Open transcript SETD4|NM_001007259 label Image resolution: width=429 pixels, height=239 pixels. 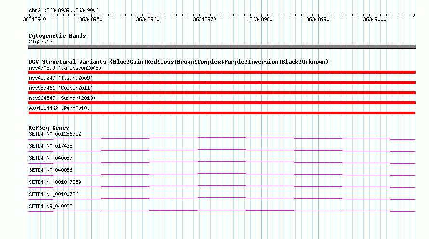point(55,182)
